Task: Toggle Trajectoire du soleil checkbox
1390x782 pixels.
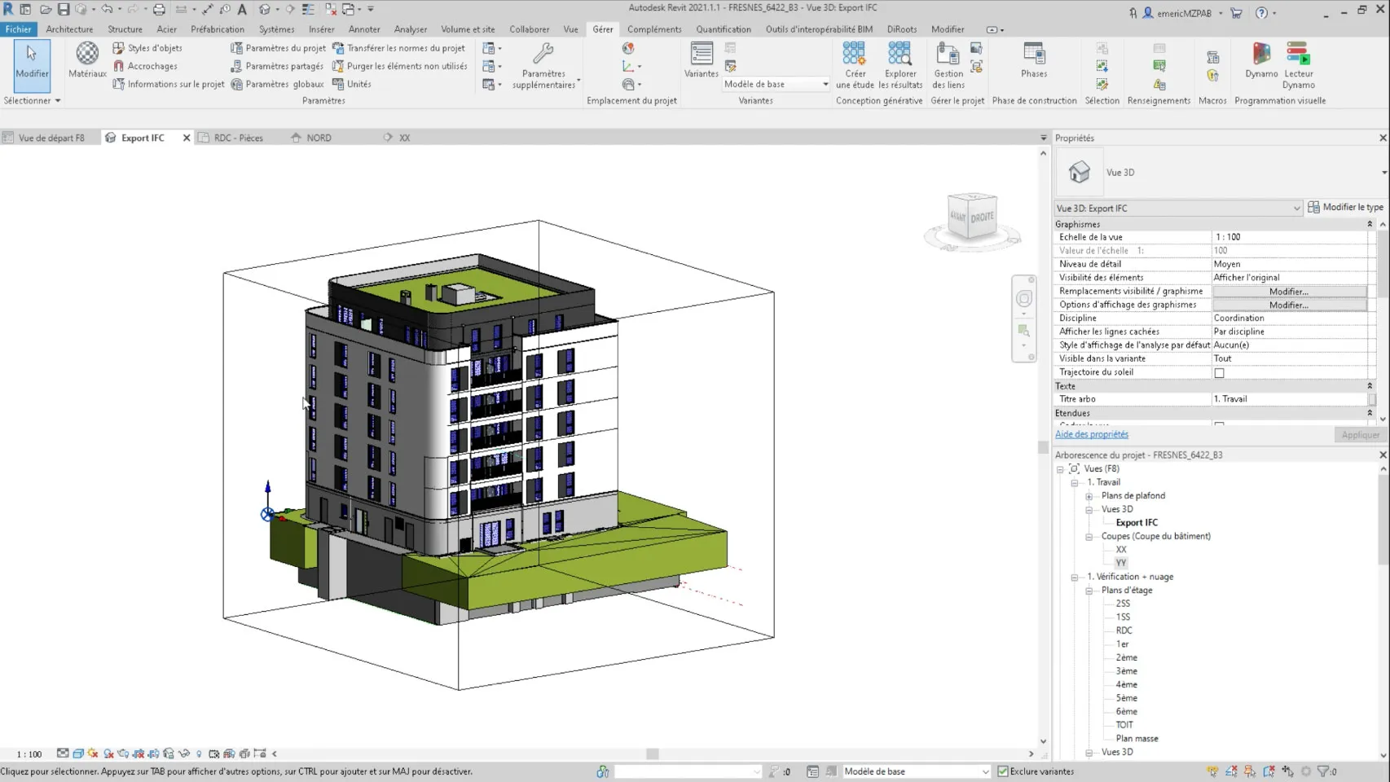Action: click(1219, 372)
